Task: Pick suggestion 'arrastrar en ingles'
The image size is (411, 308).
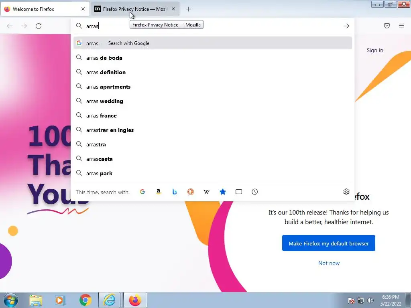Action: point(213,130)
